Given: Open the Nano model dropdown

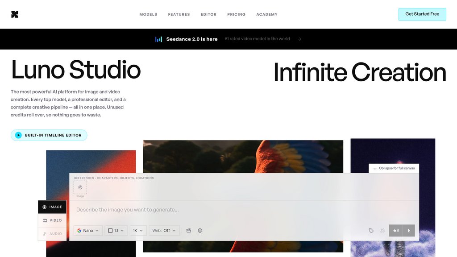Looking at the screenshot, I should [88, 231].
